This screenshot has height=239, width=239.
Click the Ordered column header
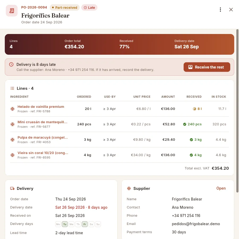84,97
